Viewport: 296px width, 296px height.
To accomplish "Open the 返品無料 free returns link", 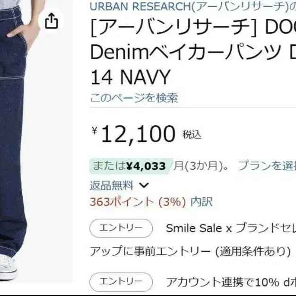I will pyautogui.click(x=112, y=185).
